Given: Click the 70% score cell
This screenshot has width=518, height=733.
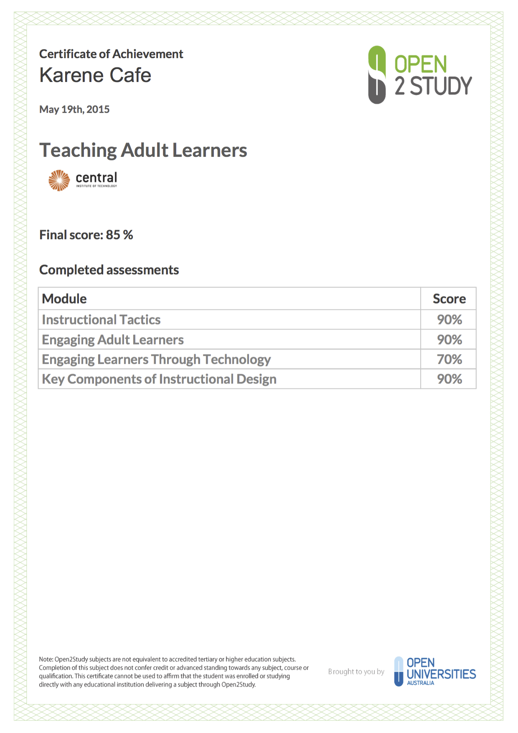Looking at the screenshot, I should 449,359.
